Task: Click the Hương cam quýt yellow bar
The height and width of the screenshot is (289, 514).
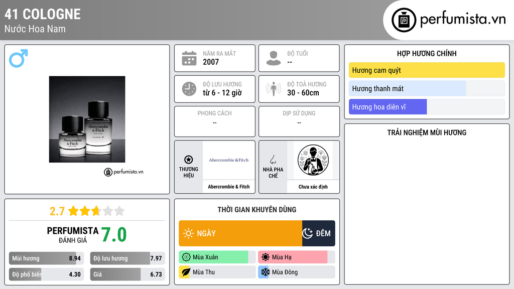Action: [427, 70]
